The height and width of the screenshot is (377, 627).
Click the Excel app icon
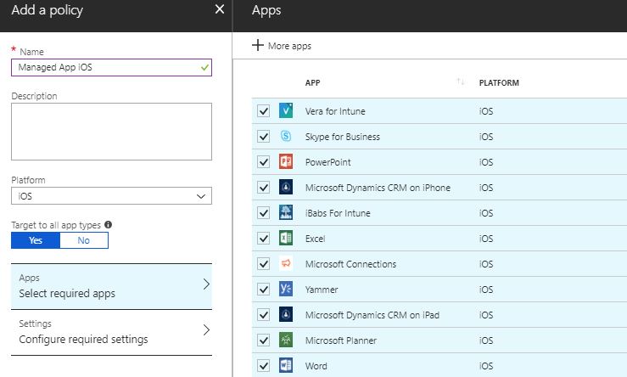(x=286, y=238)
